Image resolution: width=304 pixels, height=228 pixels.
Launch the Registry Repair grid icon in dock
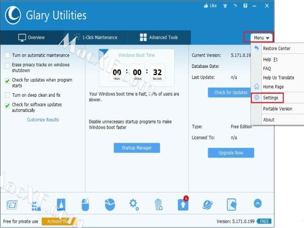coord(36,206)
